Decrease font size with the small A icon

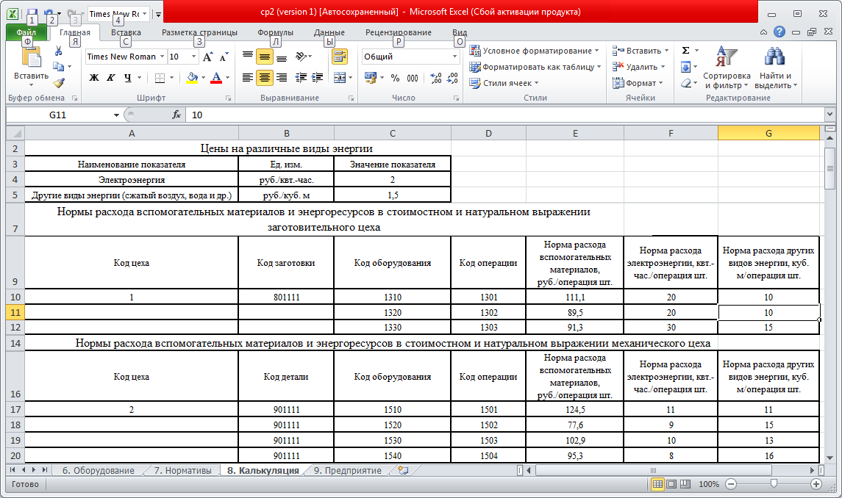224,57
